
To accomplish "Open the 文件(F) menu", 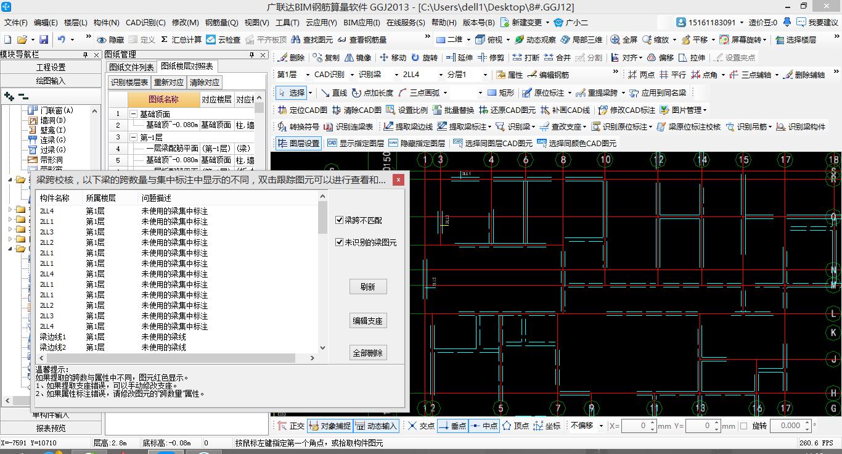I will [x=15, y=22].
